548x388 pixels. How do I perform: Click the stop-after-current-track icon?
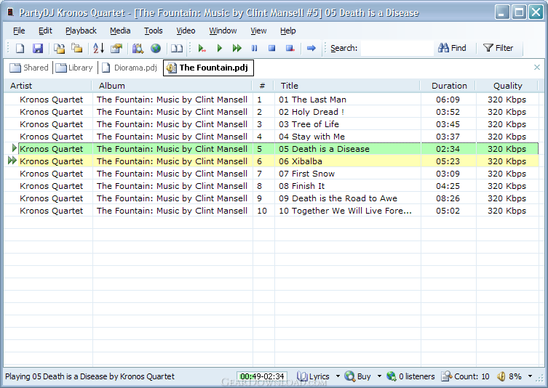[290, 48]
